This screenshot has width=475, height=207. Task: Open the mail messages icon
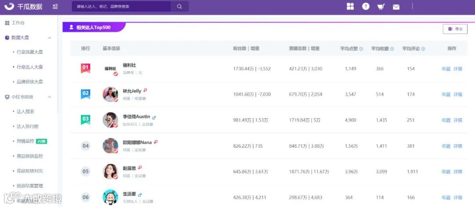pos(396,7)
